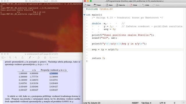Viewport: 186px width, 104px height.
Task: Open highlight pen options dropdown arrow
Action: pyautogui.click(x=34, y=57)
